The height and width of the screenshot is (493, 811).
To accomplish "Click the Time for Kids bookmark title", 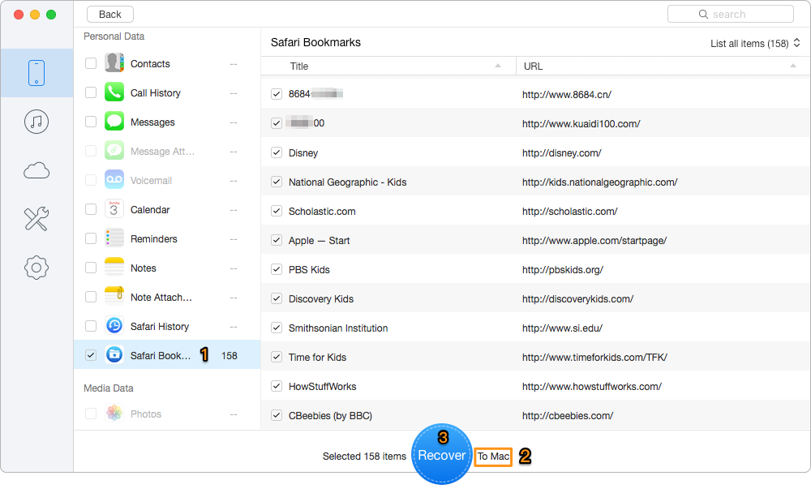I will click(318, 358).
